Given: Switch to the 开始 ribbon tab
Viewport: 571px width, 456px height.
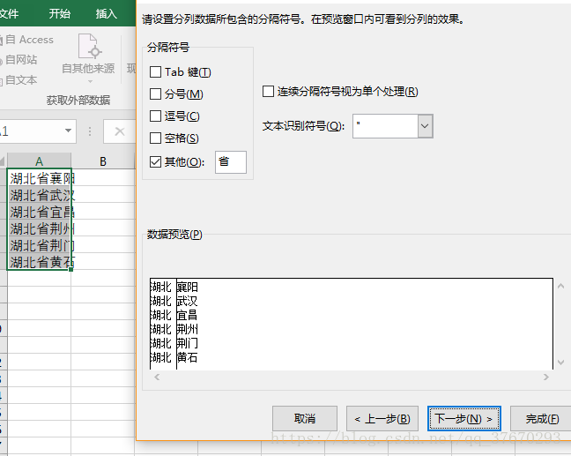Looking at the screenshot, I should (59, 13).
